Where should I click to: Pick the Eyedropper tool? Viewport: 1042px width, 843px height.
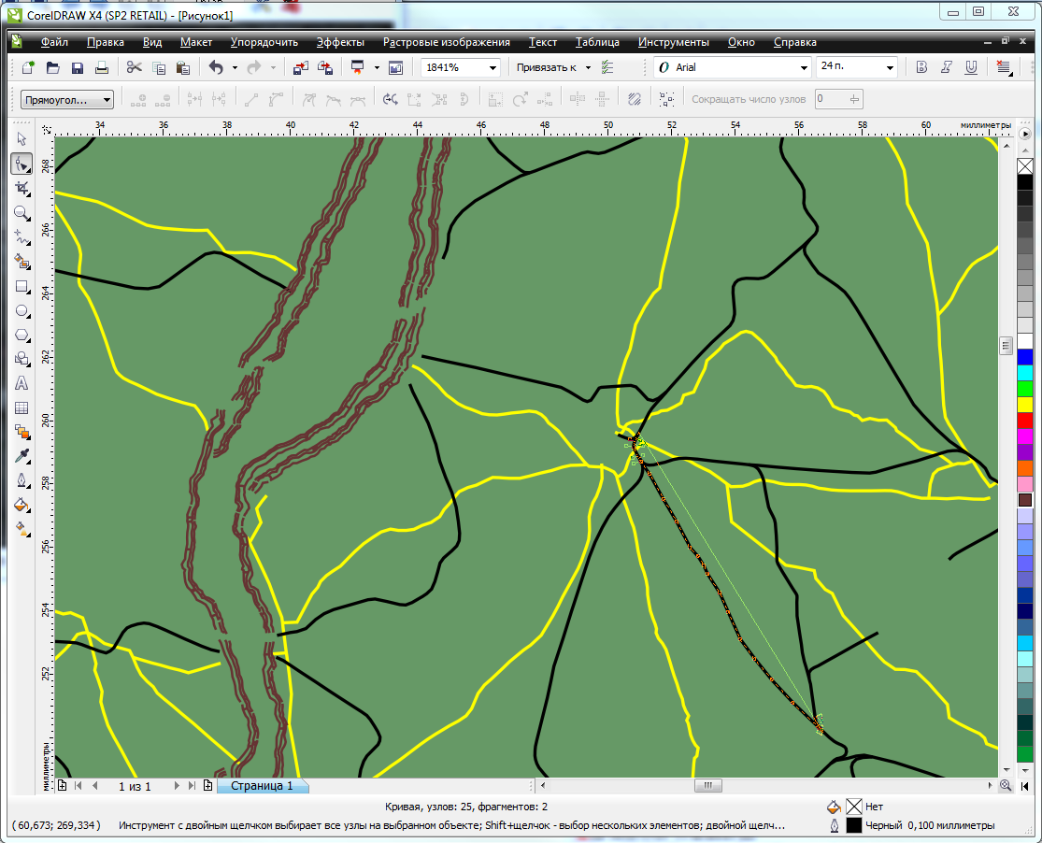click(x=21, y=456)
